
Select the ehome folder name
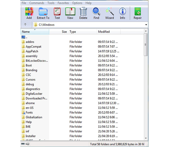pos(30,103)
